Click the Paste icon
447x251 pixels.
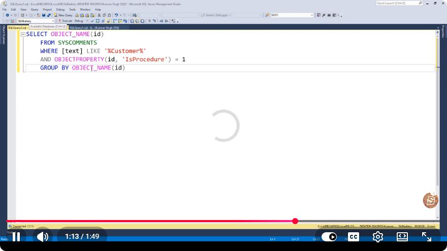coord(109,15)
